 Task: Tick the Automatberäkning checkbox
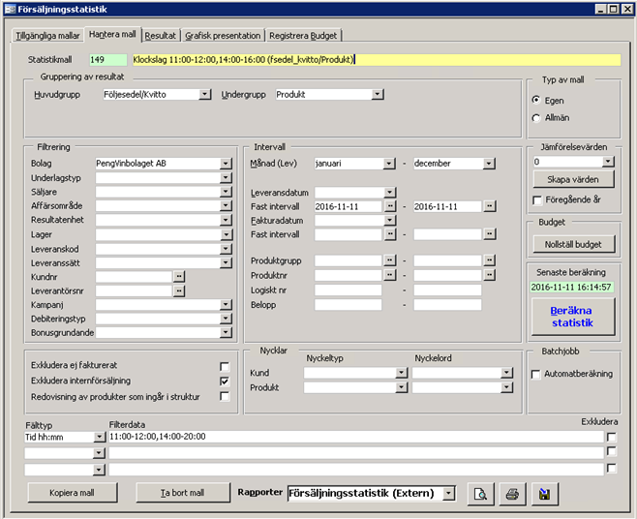click(x=536, y=374)
